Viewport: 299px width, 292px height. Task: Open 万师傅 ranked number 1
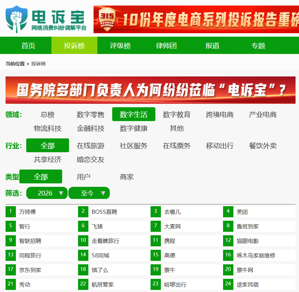coord(27,212)
